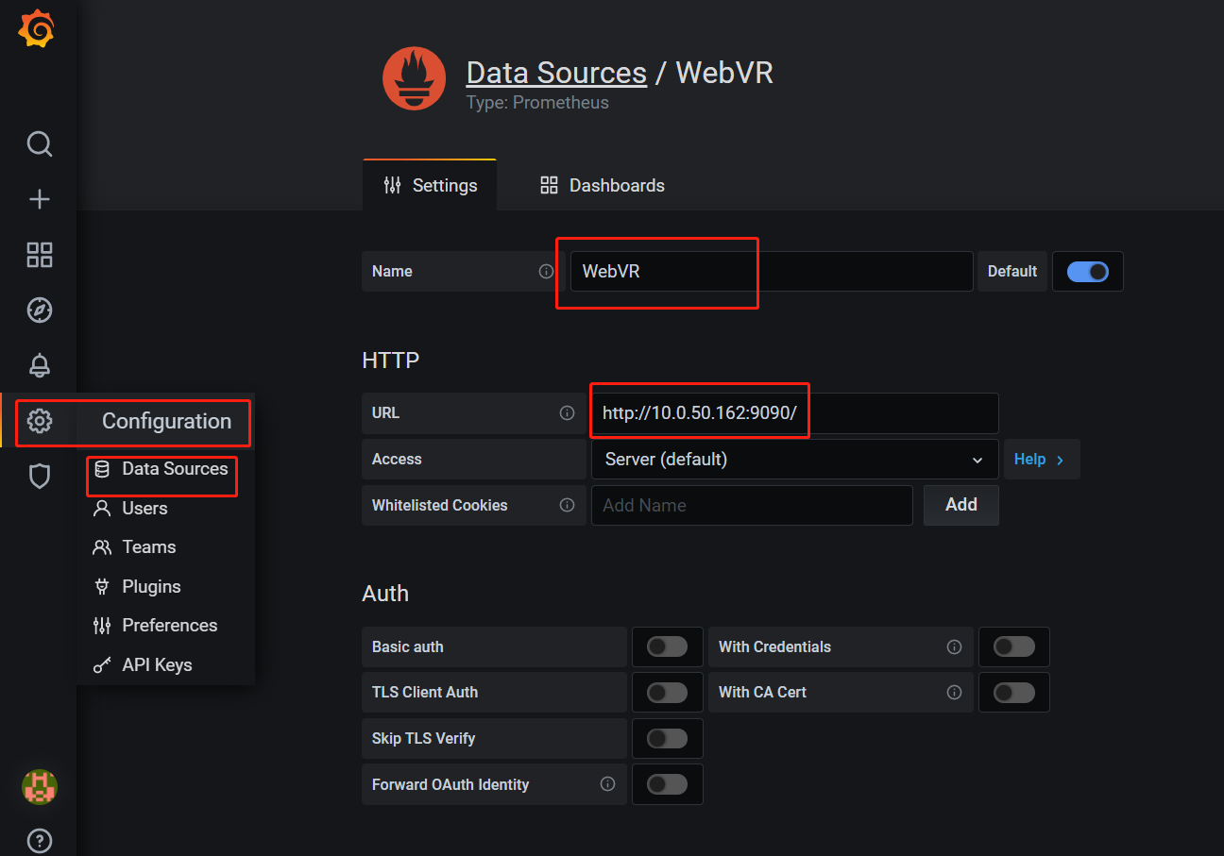The height and width of the screenshot is (856, 1224).
Task: Click the Create (+) icon in sidebar
Action: point(39,198)
